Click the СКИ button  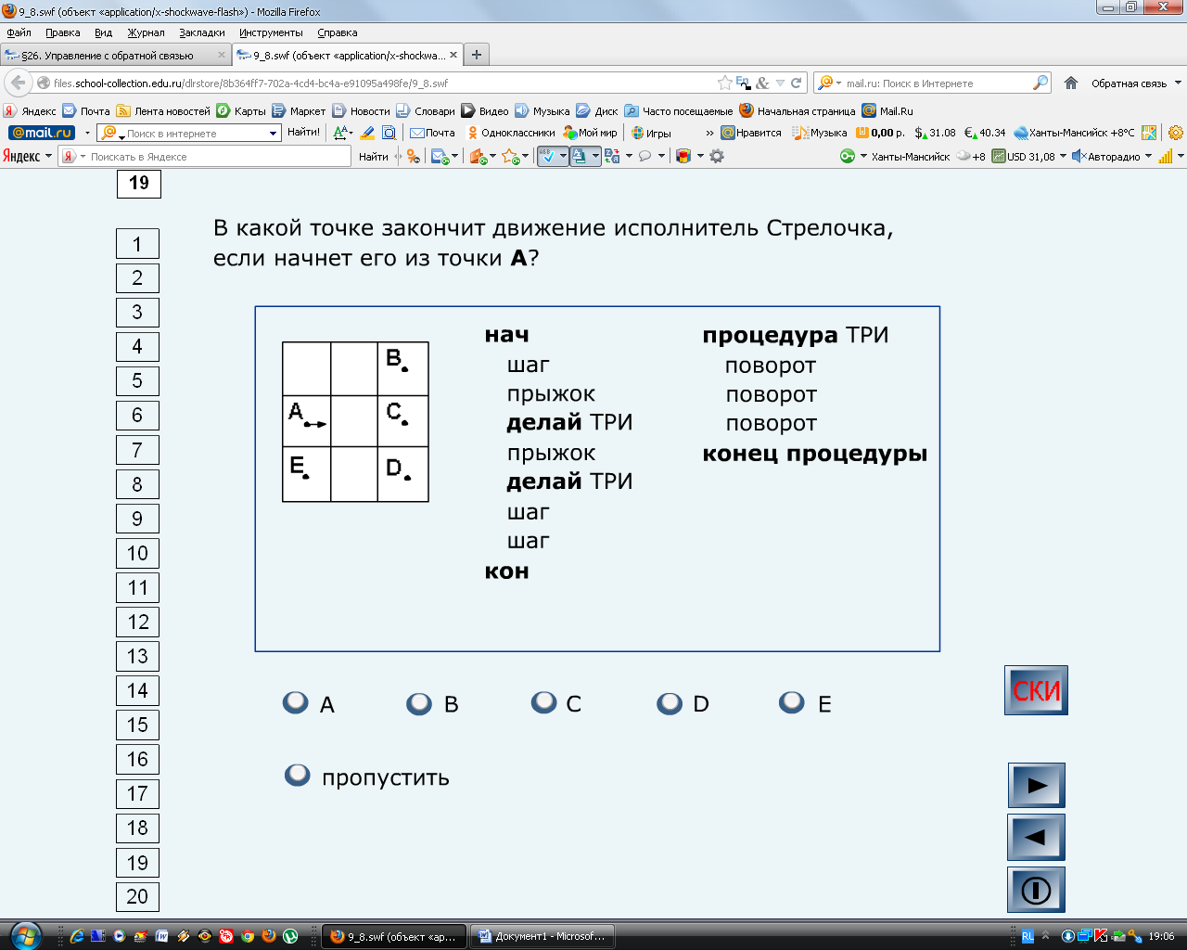pyautogui.click(x=1036, y=690)
